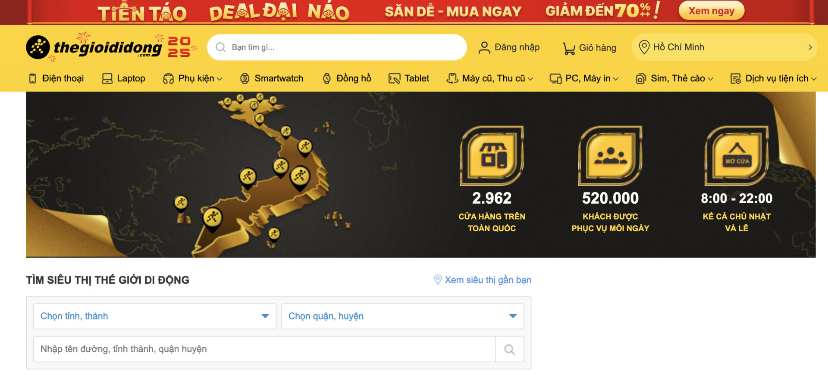Image resolution: width=828 pixels, height=375 pixels.
Task: Go to the Laptop category
Action: 123,78
